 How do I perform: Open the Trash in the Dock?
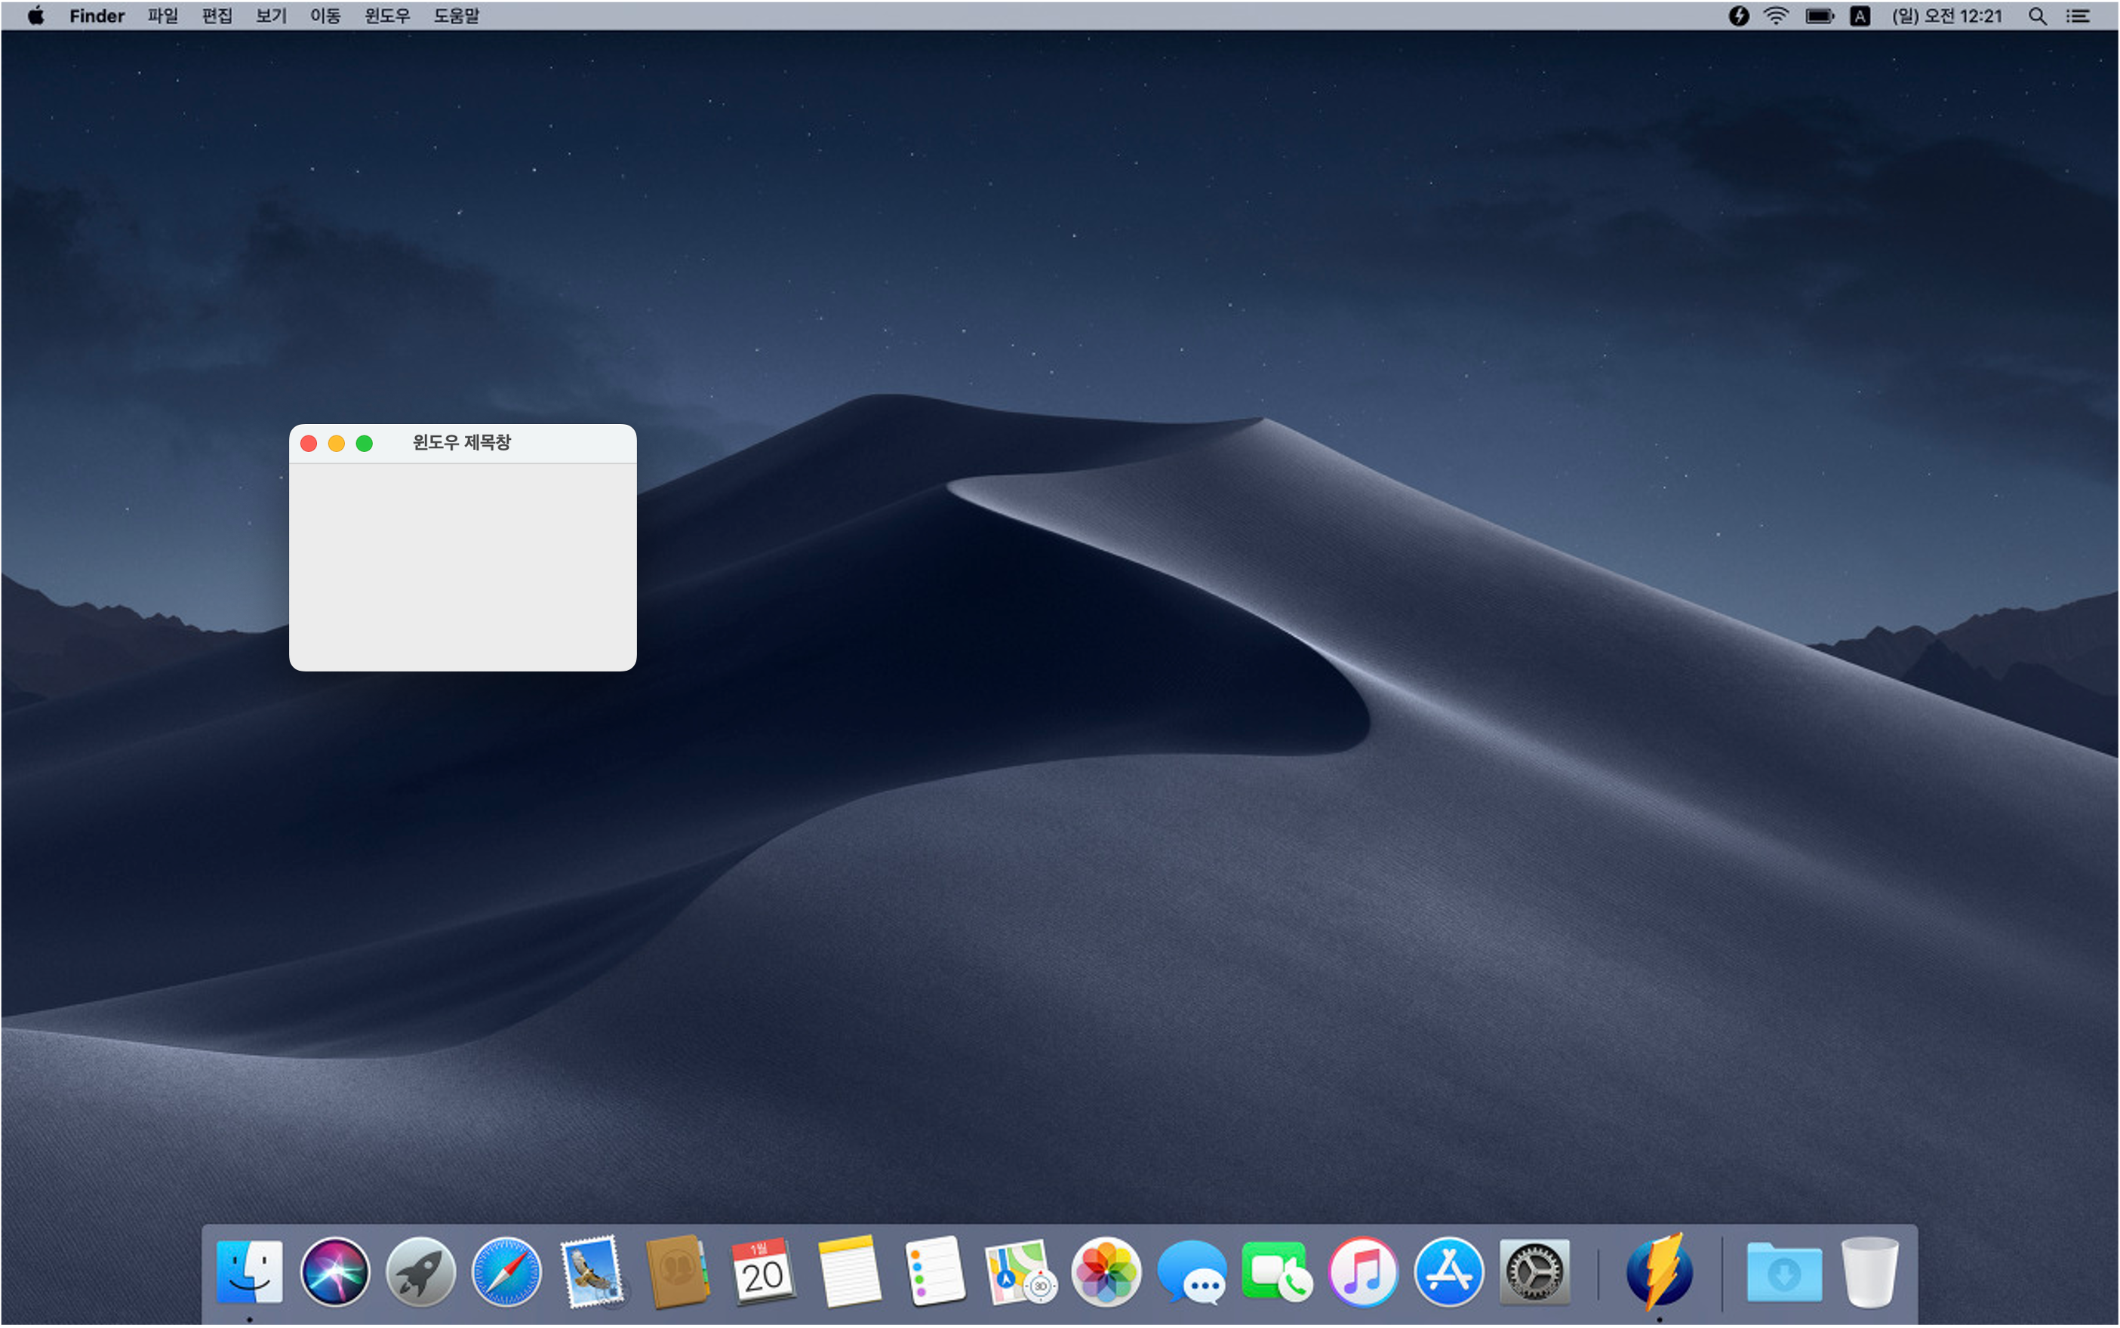click(x=1869, y=1272)
